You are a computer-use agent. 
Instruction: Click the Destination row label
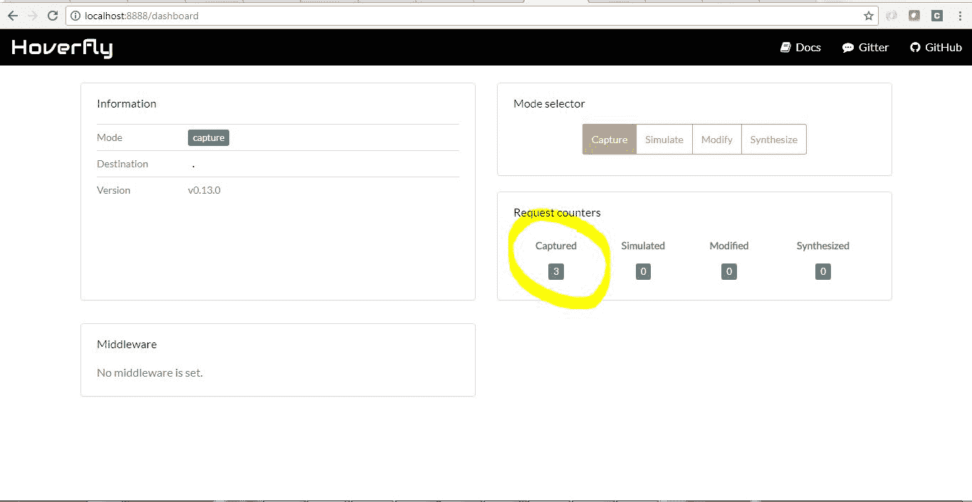click(122, 164)
